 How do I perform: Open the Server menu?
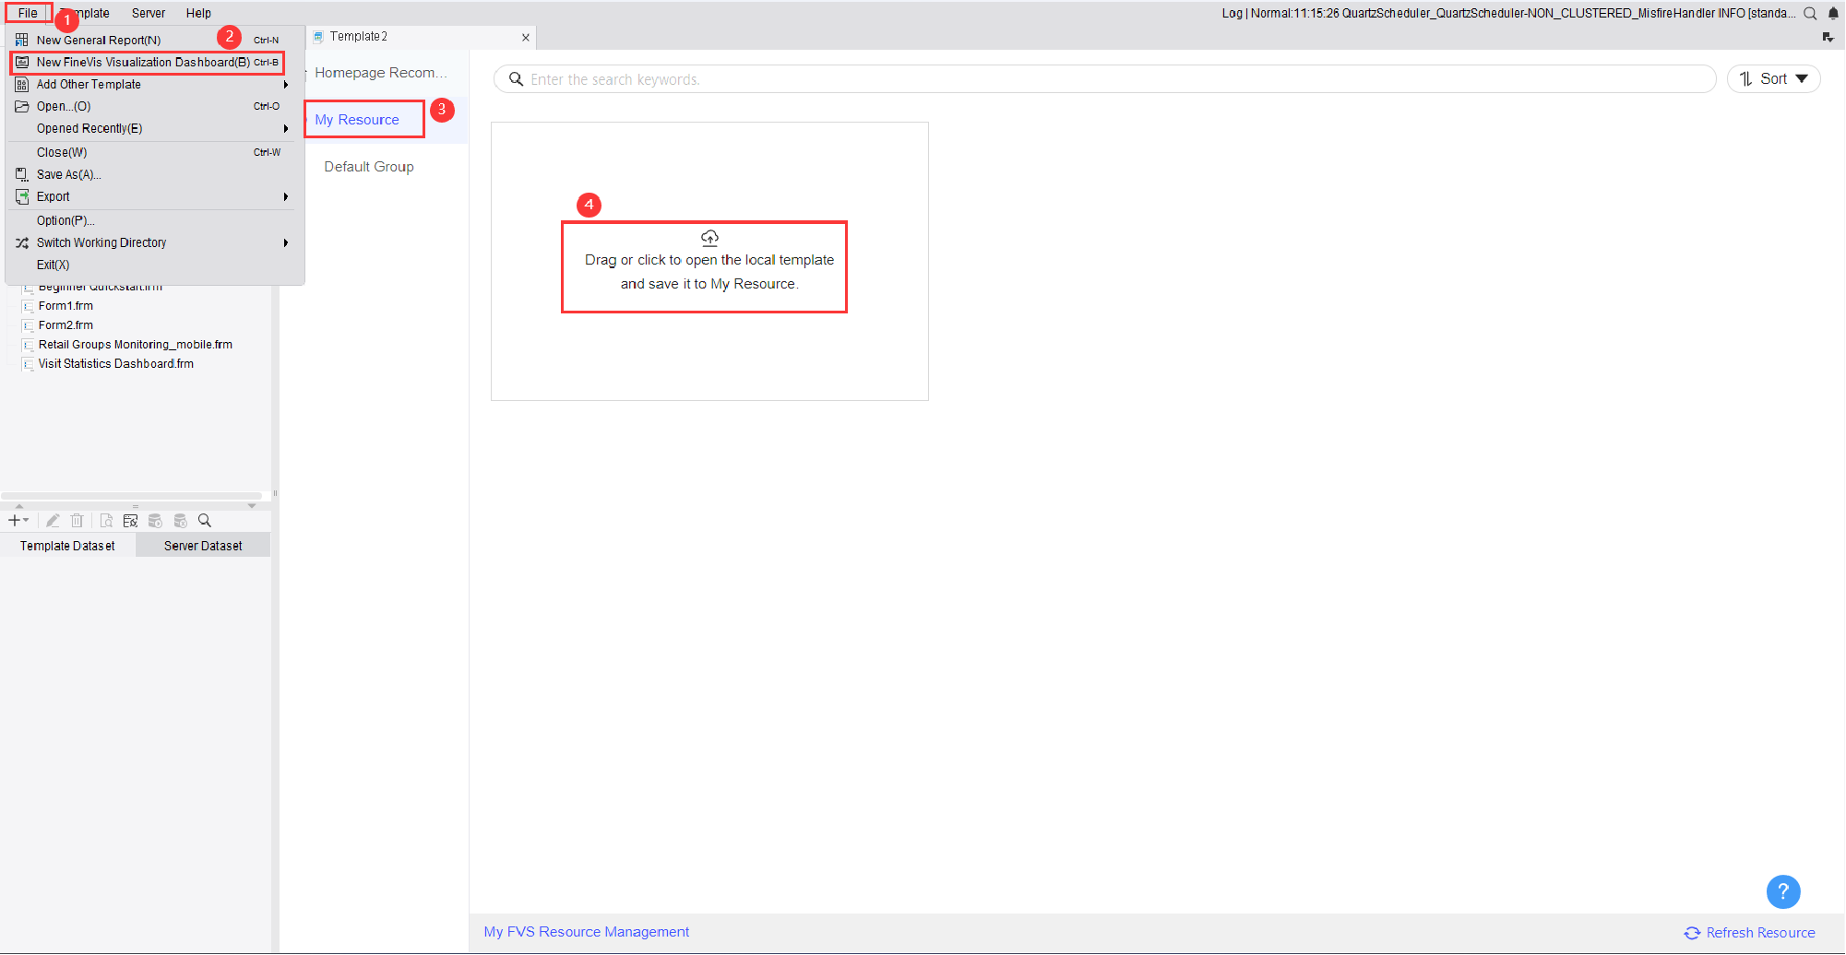pos(149,13)
